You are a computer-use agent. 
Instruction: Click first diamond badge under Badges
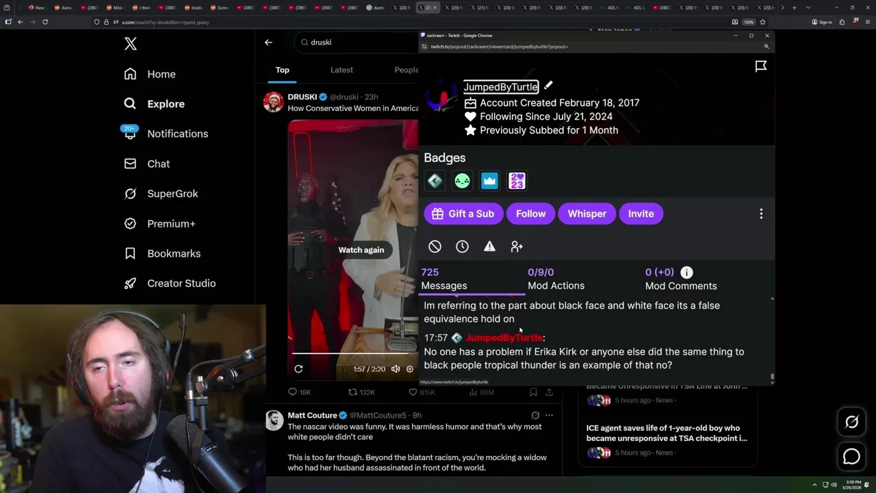(435, 181)
